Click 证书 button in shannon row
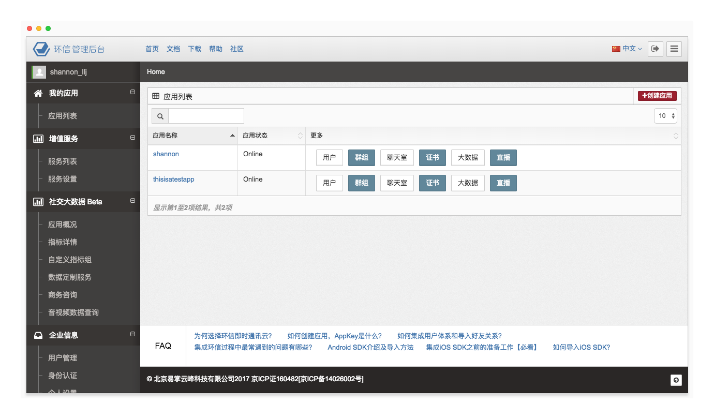This screenshot has width=714, height=419. 433,158
